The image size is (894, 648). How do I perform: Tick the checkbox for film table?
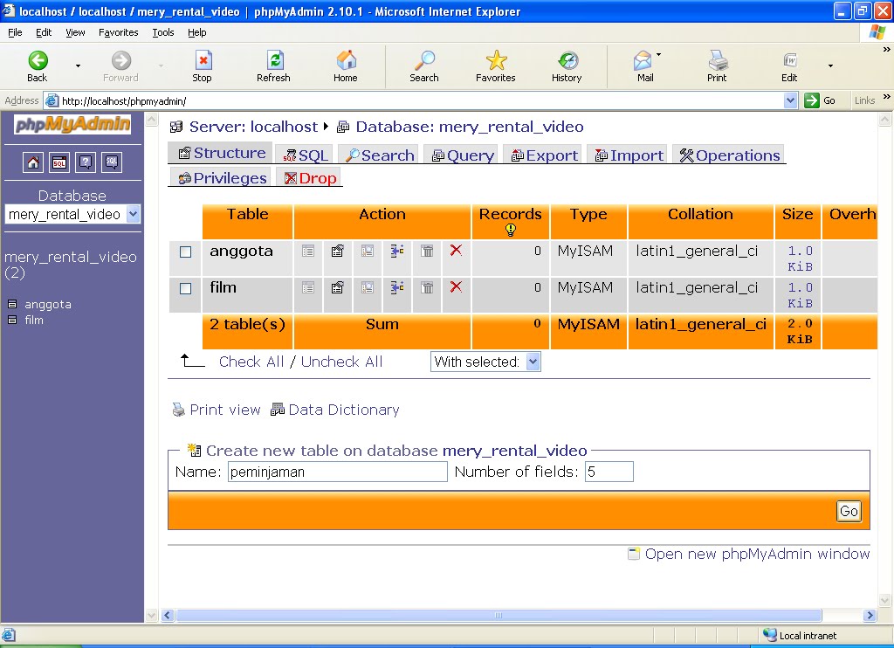click(185, 288)
